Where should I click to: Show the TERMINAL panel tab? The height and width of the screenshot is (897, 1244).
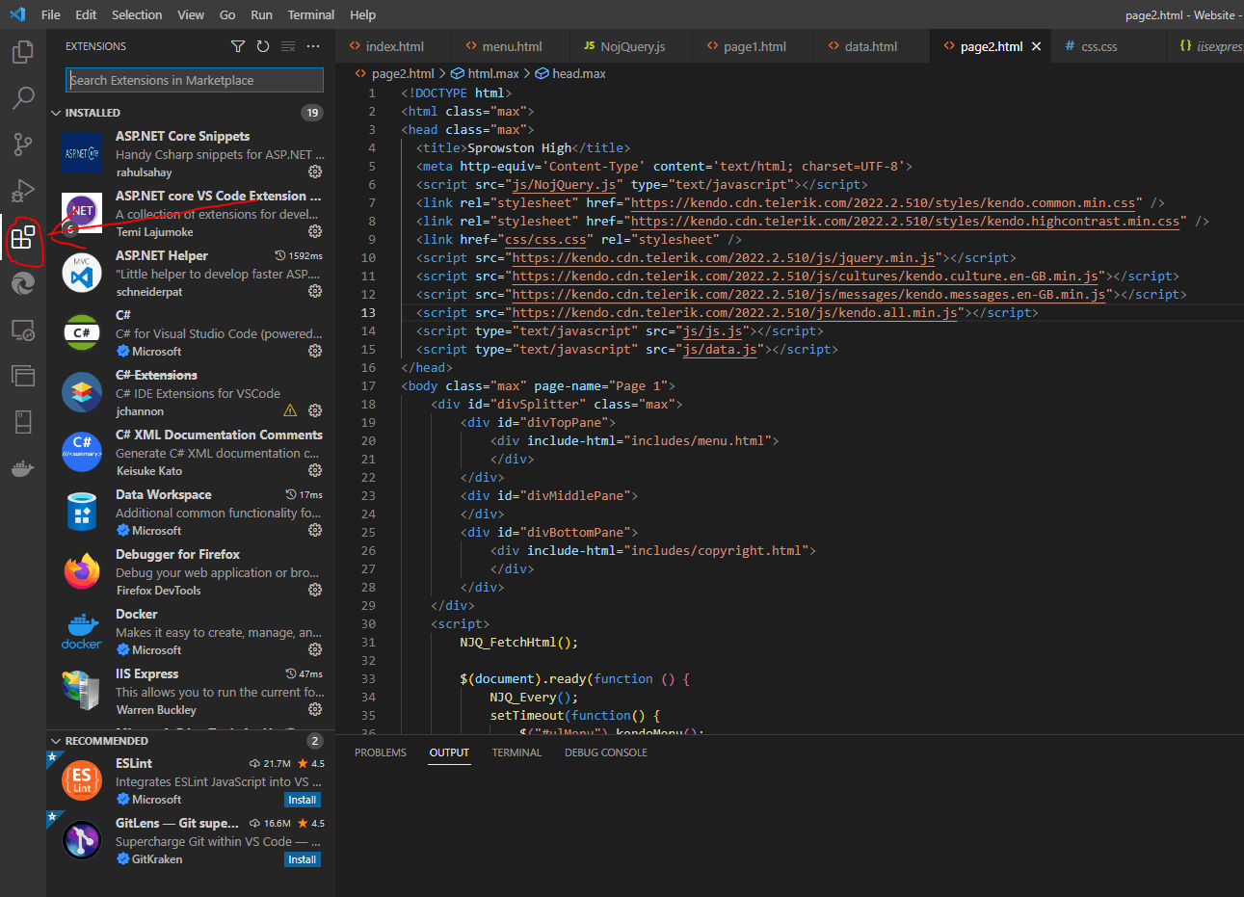[516, 752]
